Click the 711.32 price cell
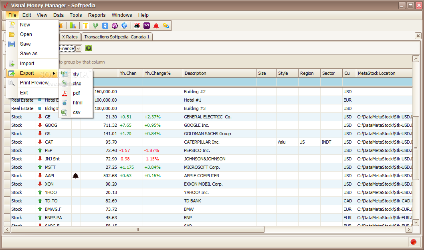424x250 pixels. (x=99, y=125)
